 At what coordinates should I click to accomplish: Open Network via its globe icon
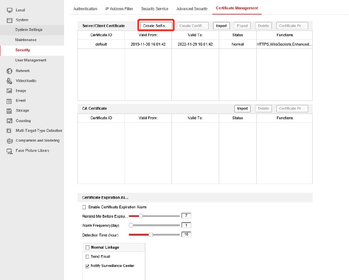click(x=9, y=71)
